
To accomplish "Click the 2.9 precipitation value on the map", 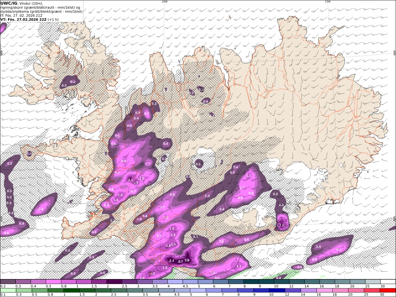I will point(187,260).
